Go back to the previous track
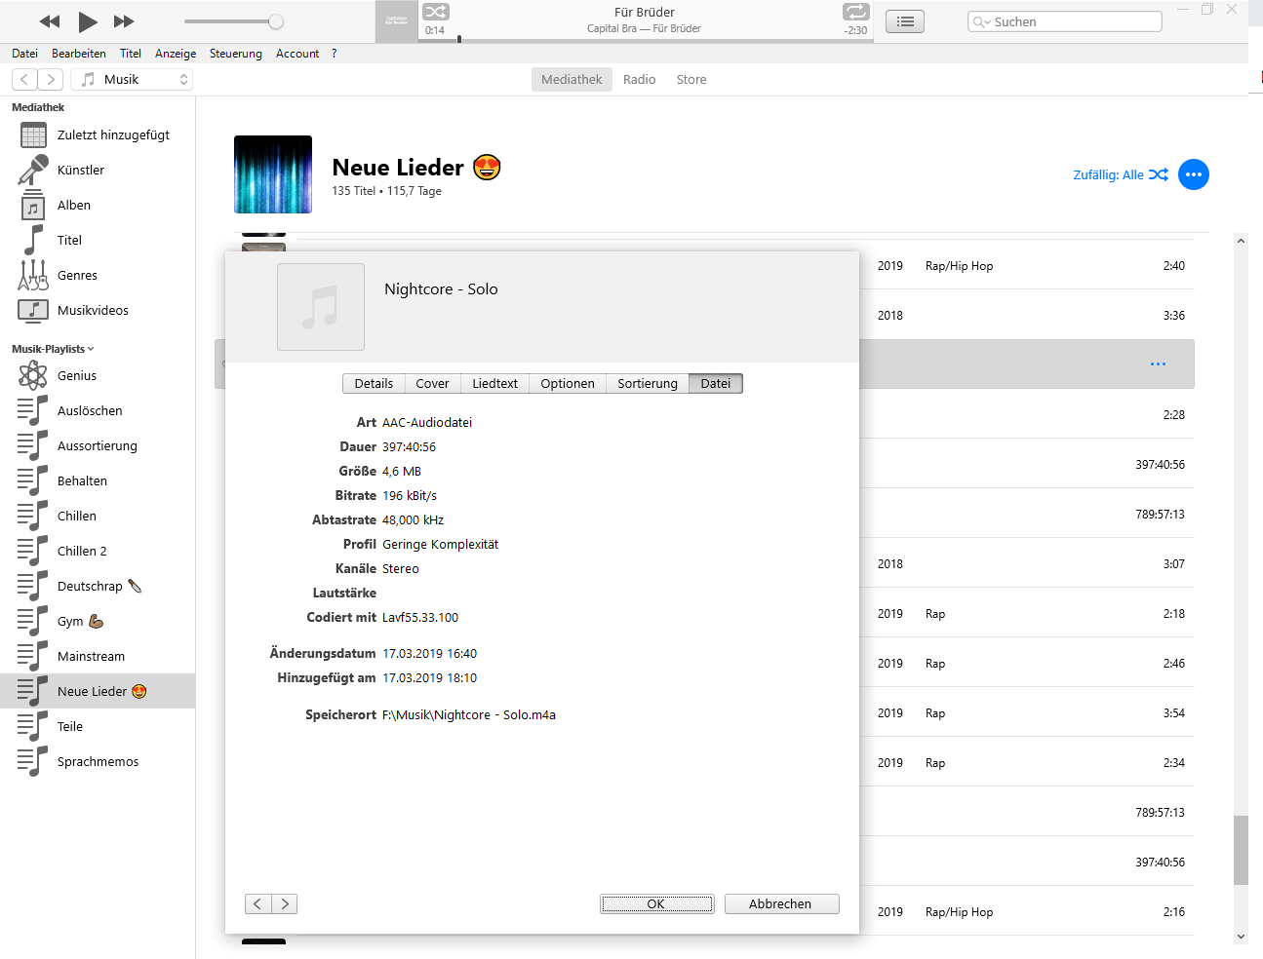Screen dimensions: 1263x959 [50, 21]
